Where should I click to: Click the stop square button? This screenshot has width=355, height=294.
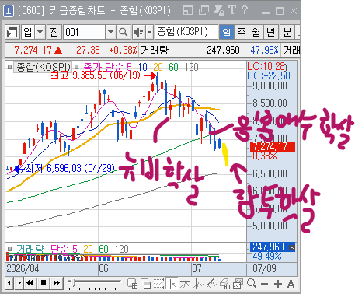click(x=44, y=283)
